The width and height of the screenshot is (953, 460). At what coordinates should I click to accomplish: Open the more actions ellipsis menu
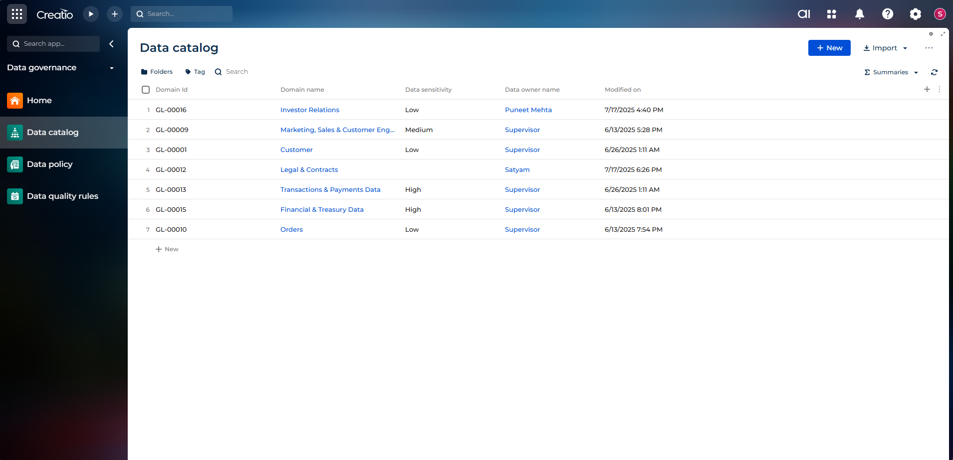tap(929, 48)
